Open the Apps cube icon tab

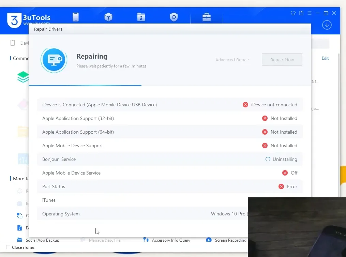click(x=108, y=17)
